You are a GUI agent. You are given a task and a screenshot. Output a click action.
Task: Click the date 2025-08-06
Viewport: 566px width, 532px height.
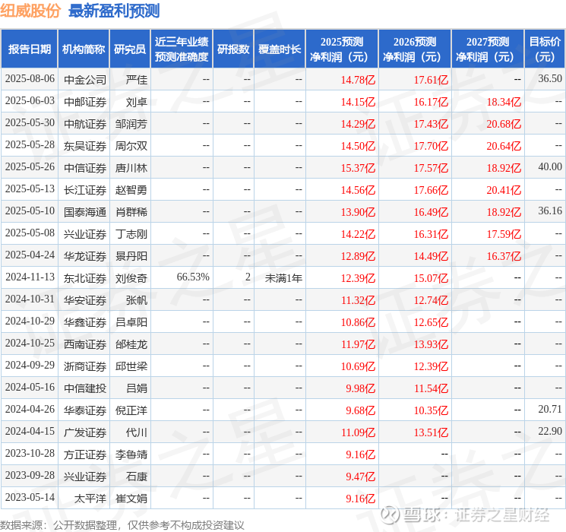coord(30,79)
